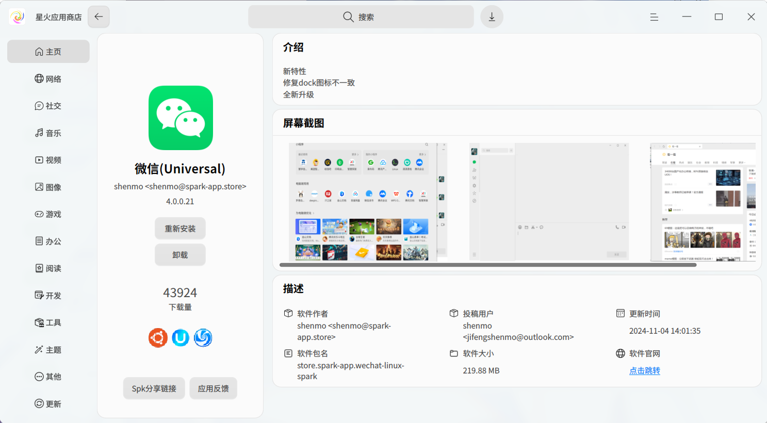The width and height of the screenshot is (767, 423).
Task: Click the 软件作者 package icon
Action: [x=288, y=313]
